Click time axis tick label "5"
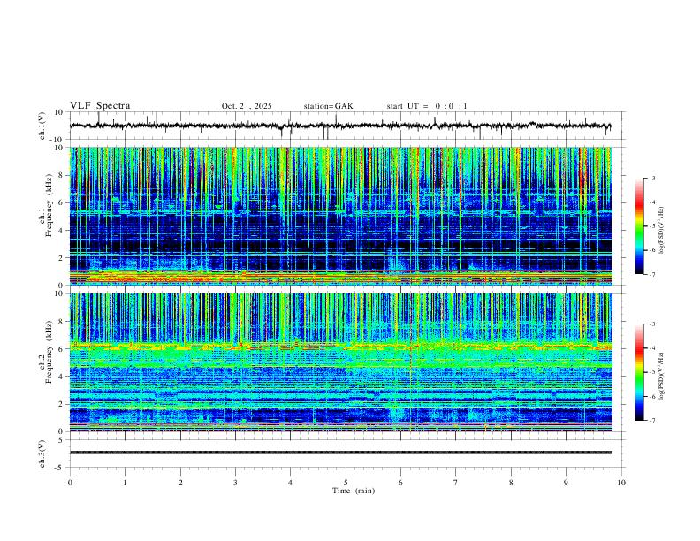Image resolution: width=700 pixels, height=541 pixels. point(346,483)
